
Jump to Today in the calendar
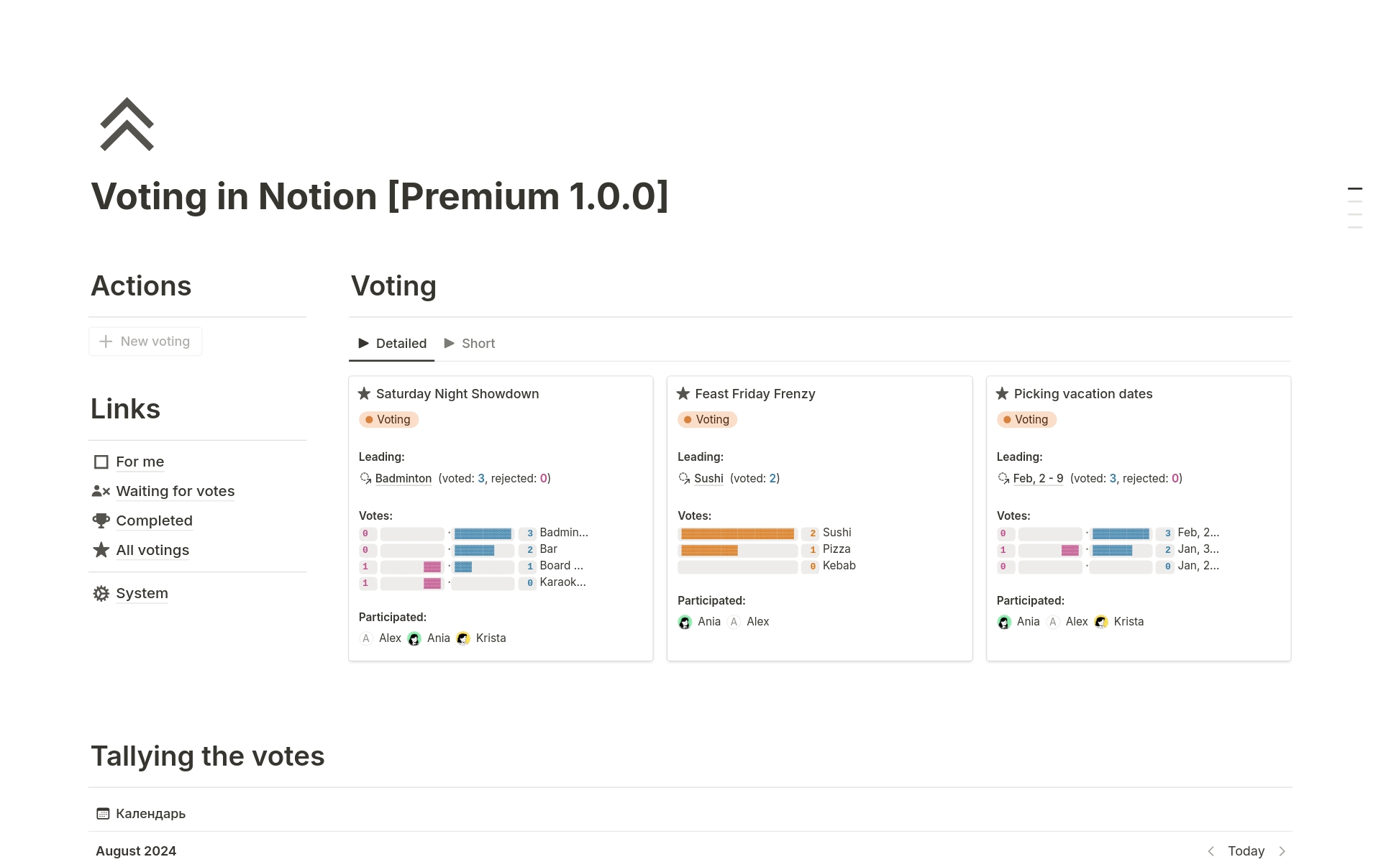(1246, 851)
